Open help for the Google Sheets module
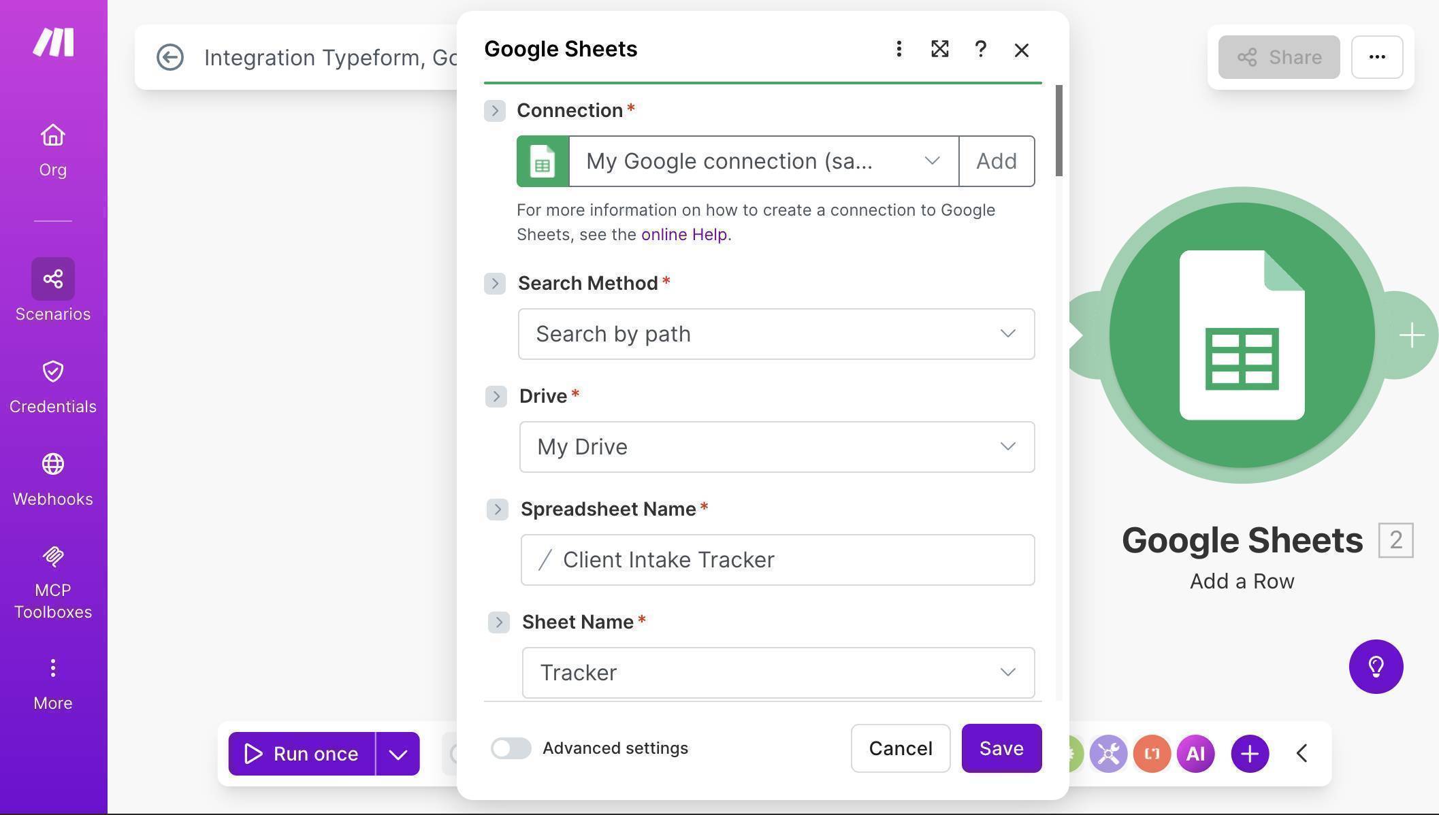 [x=980, y=49]
